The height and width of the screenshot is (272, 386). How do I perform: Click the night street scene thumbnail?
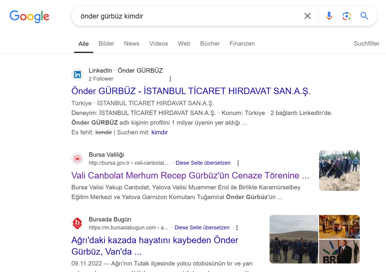339,227
